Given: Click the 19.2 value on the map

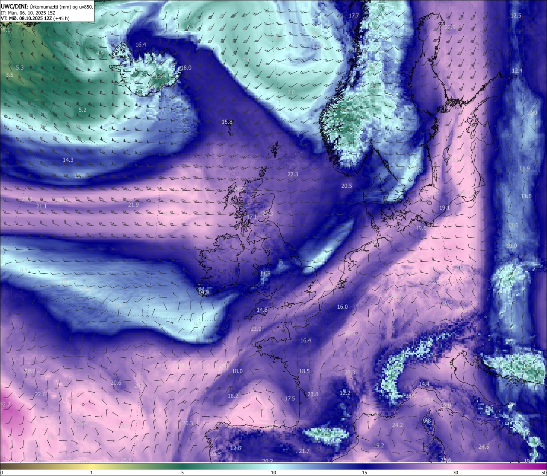Looking at the screenshot, I should (x=379, y=446).
